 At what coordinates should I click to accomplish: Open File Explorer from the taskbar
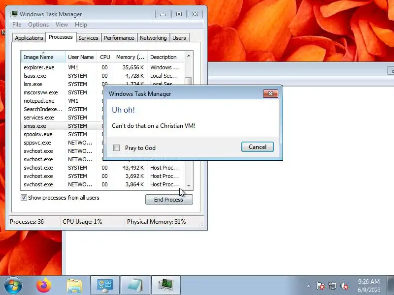point(74,286)
